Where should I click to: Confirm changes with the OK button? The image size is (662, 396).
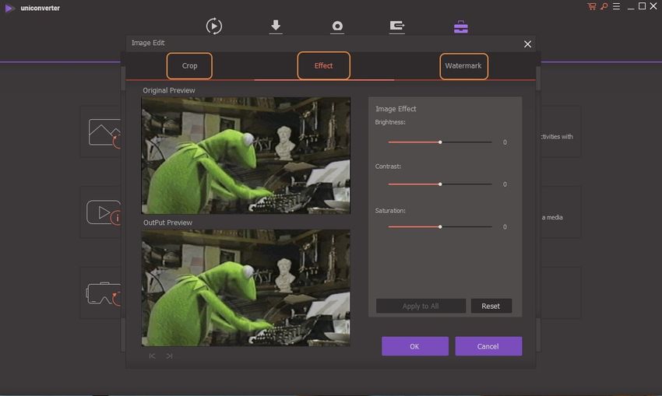pyautogui.click(x=414, y=346)
